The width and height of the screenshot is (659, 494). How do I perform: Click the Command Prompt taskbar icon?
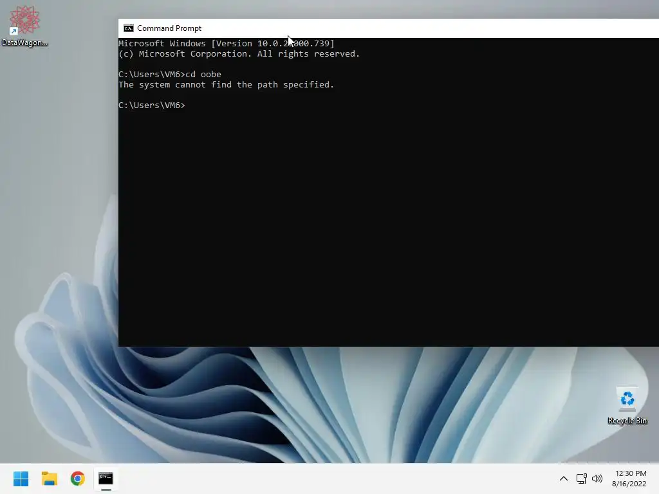pos(106,479)
